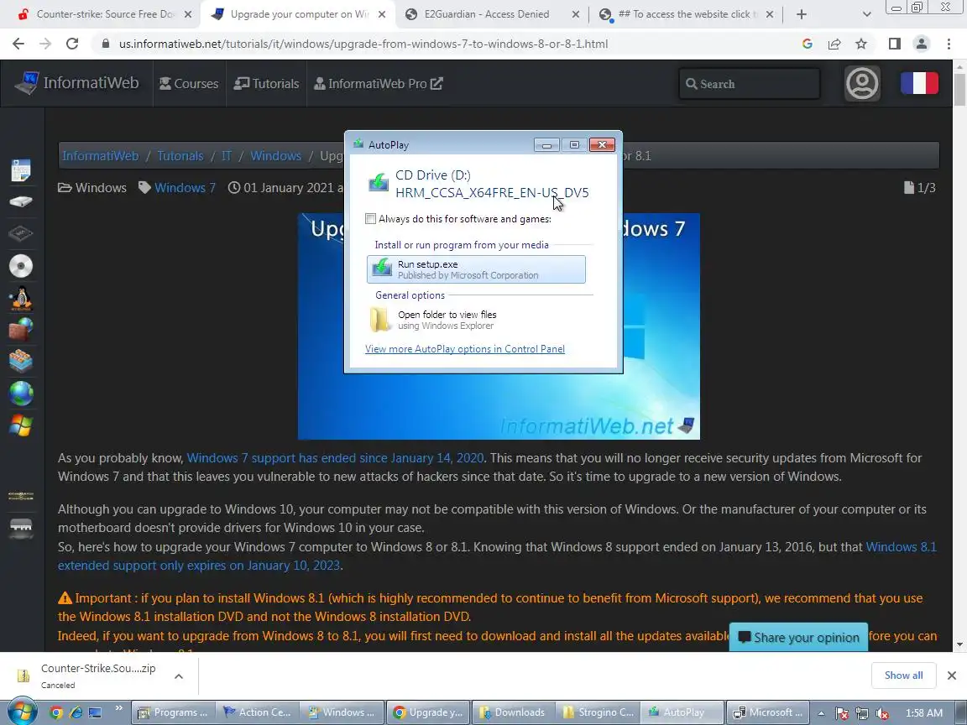Switch site language via the French flag
Viewport: 967px width, 725px height.
919,83
